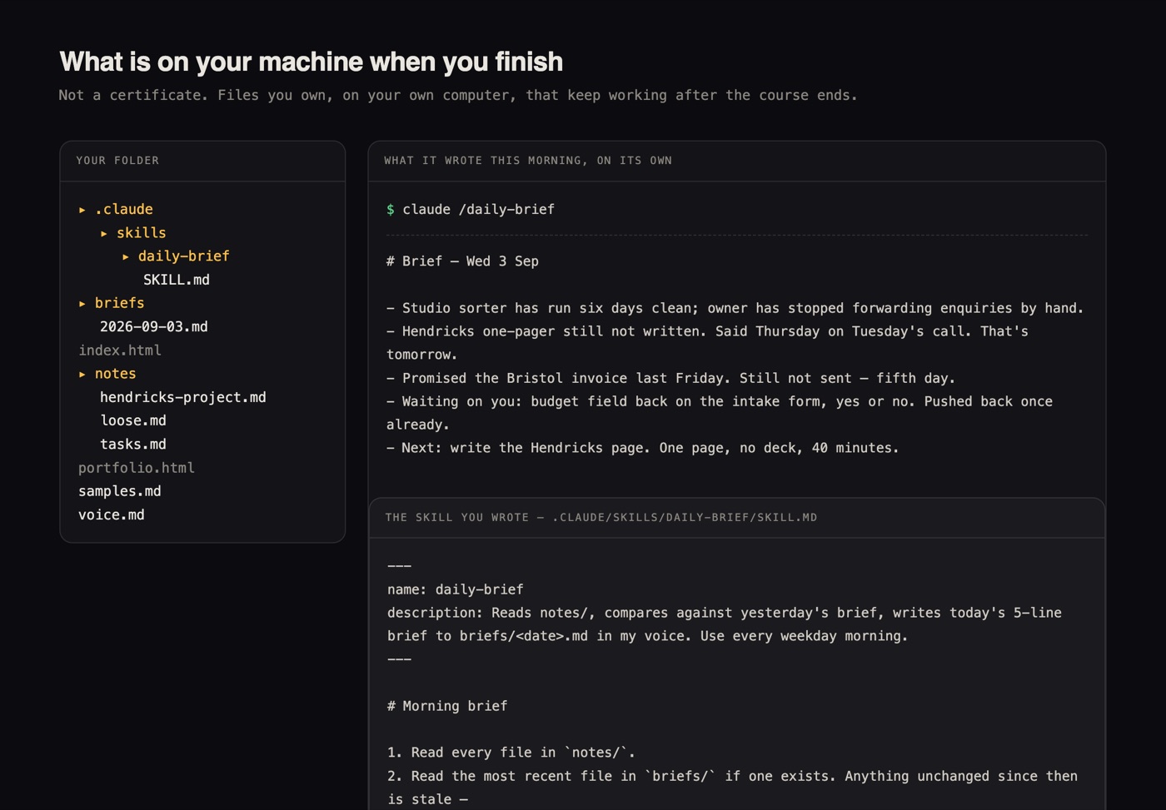Collapse the briefs folder arrow

[82, 303]
